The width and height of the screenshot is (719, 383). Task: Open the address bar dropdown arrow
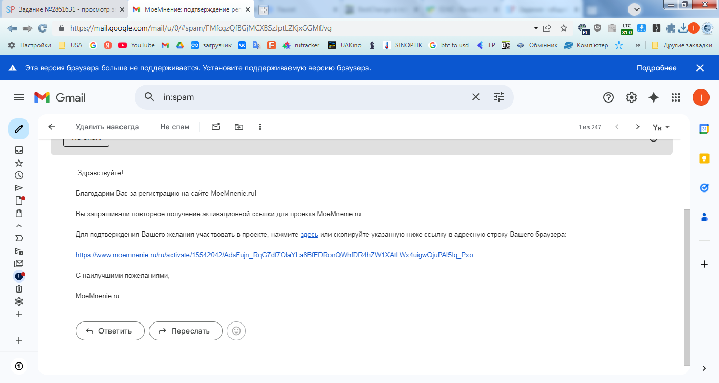pyautogui.click(x=536, y=28)
